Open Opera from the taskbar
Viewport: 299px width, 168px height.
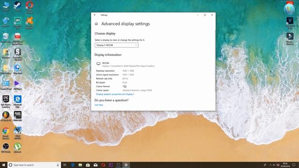click(103, 165)
